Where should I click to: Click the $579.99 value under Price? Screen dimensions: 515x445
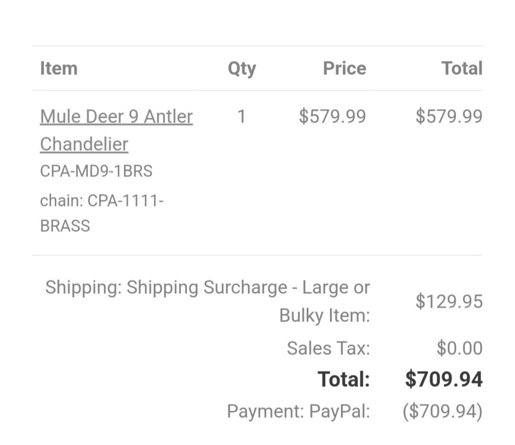332,116
